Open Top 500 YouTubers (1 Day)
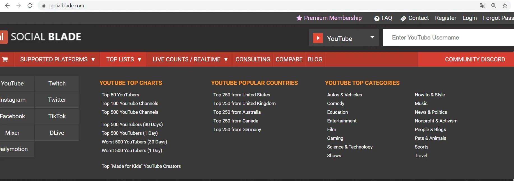The image size is (514, 181). click(x=129, y=133)
